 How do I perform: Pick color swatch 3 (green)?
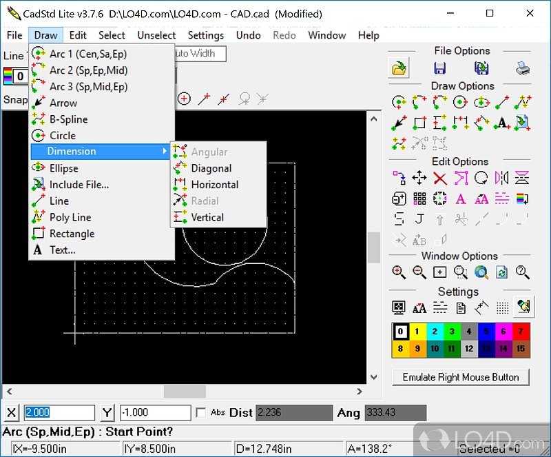point(452,332)
